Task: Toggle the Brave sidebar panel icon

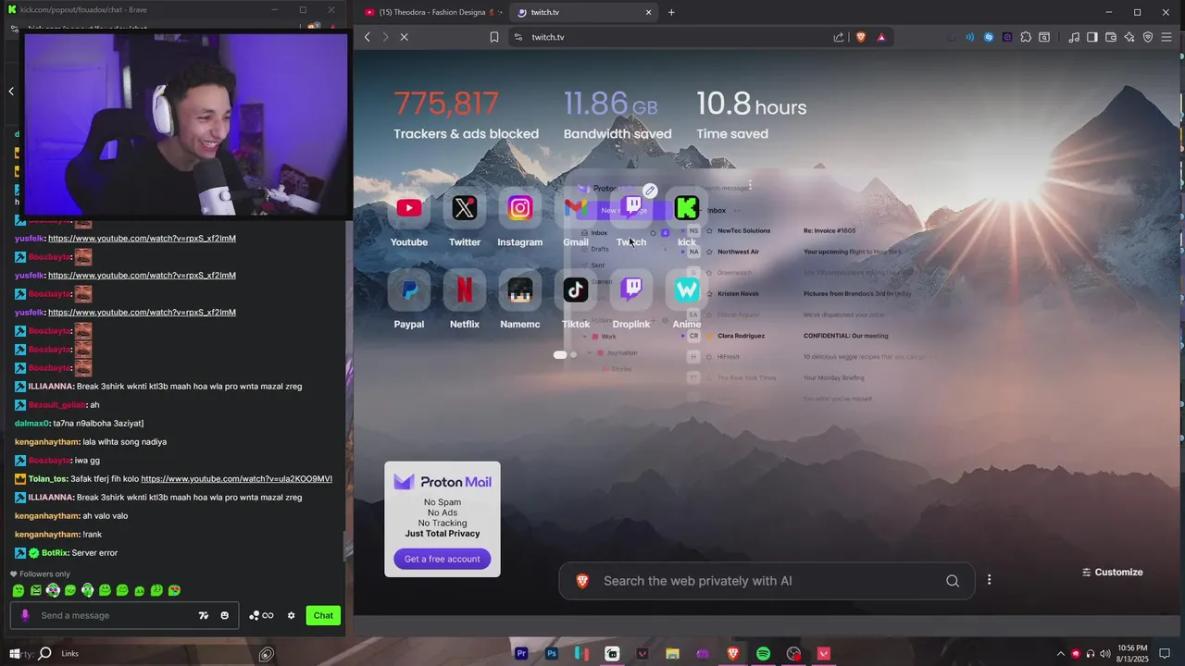Action: pos(1092,37)
